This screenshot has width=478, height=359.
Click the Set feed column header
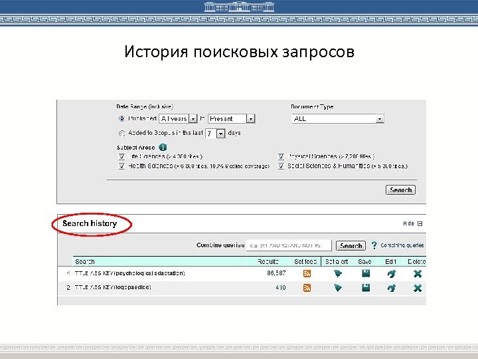click(305, 262)
